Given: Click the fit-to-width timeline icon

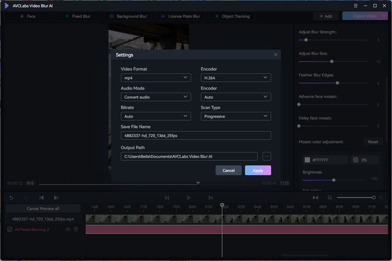Looking at the screenshot, I should click(x=316, y=198).
